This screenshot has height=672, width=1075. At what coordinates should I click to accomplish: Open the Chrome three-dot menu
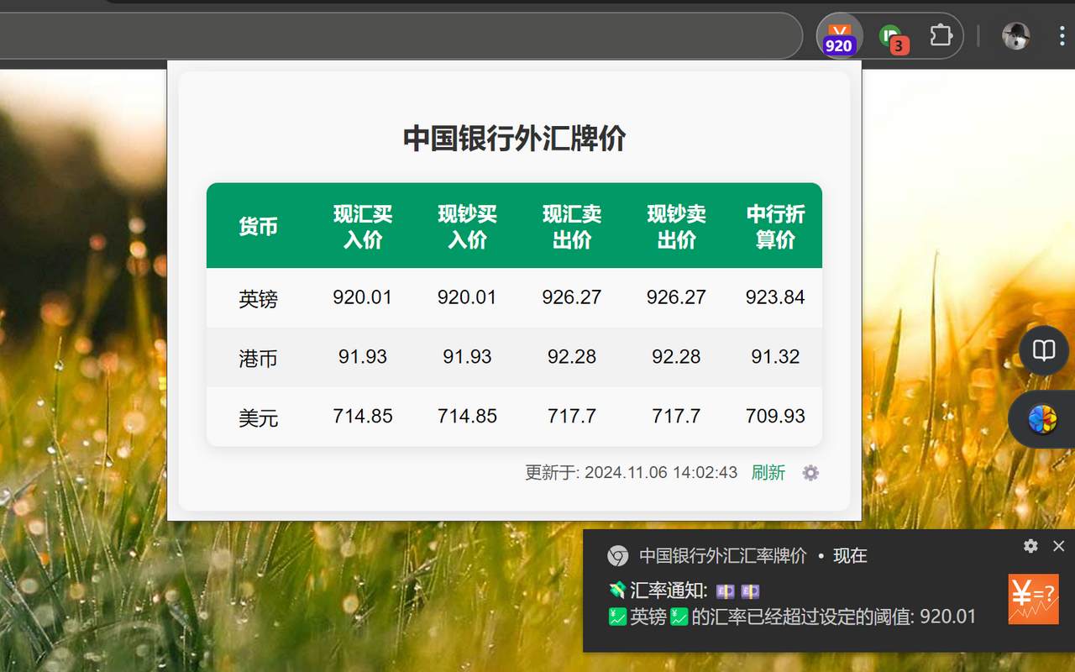[1062, 36]
